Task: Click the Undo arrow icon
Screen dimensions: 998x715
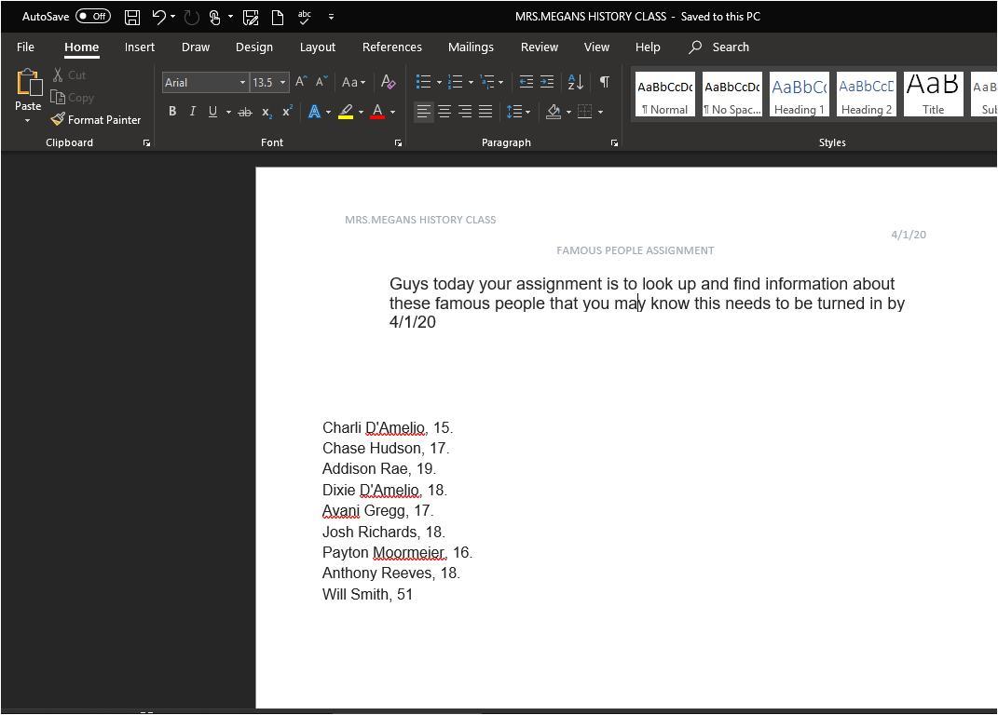Action: coord(158,17)
